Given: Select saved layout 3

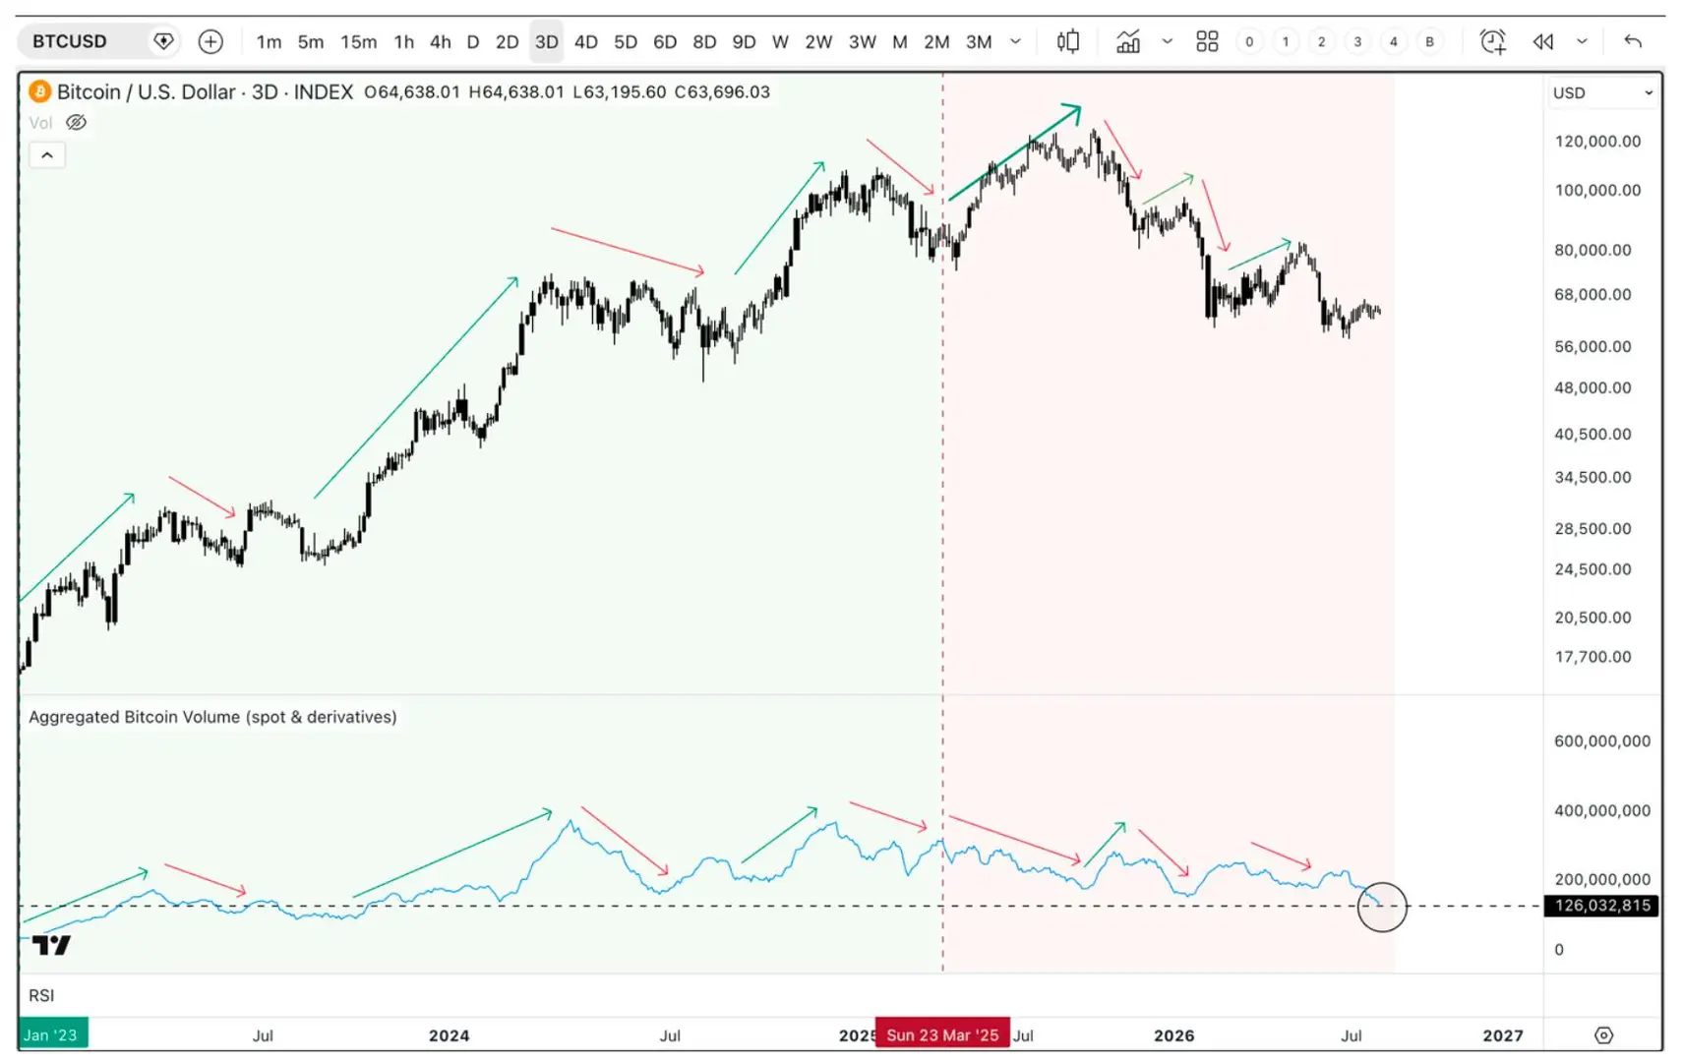Looking at the screenshot, I should 1357,41.
